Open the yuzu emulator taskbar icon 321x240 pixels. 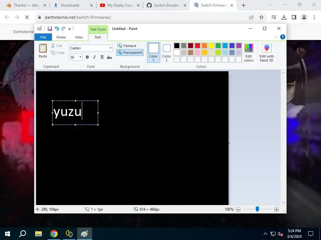(69, 234)
